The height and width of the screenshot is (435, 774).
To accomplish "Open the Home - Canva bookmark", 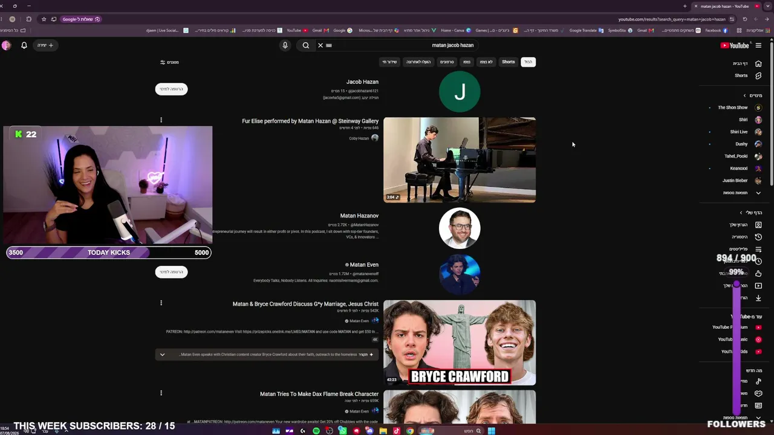I will (x=455, y=30).
